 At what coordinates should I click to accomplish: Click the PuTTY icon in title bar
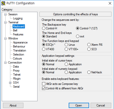pyautogui.click(x=3, y=3)
